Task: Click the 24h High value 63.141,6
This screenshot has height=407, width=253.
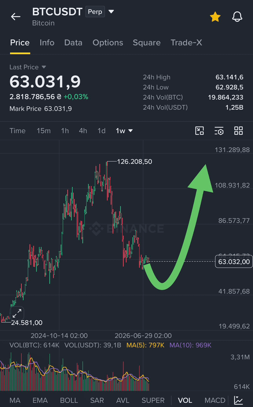Action: pos(229,77)
